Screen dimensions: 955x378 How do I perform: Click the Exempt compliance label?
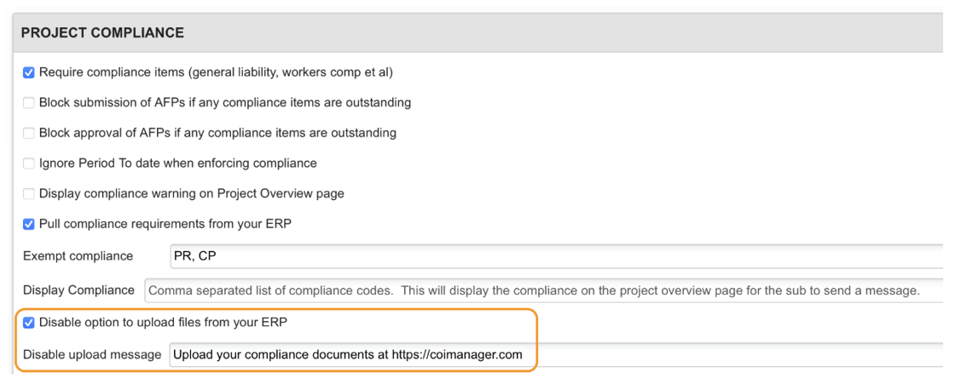click(78, 256)
